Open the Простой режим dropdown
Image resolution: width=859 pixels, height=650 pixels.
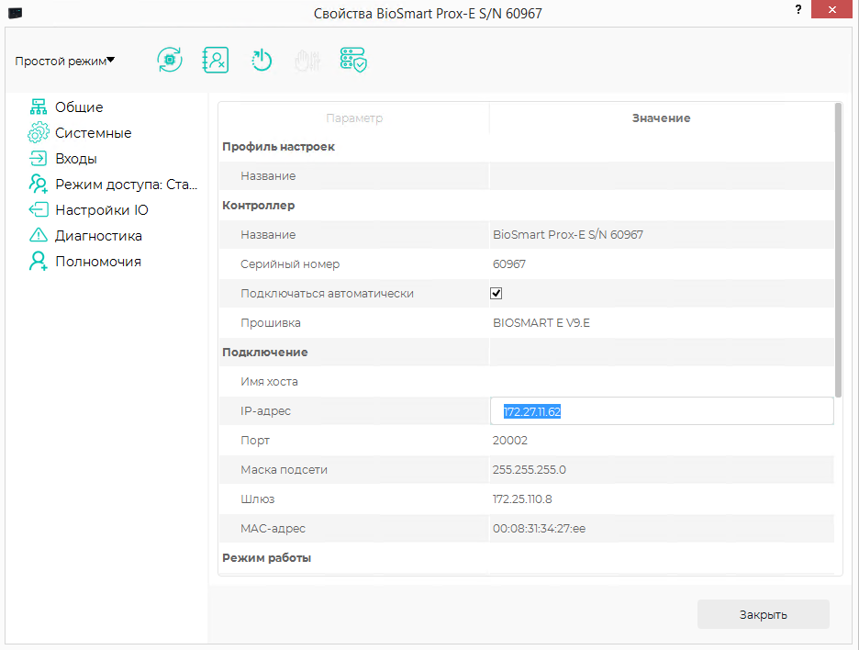coord(64,61)
